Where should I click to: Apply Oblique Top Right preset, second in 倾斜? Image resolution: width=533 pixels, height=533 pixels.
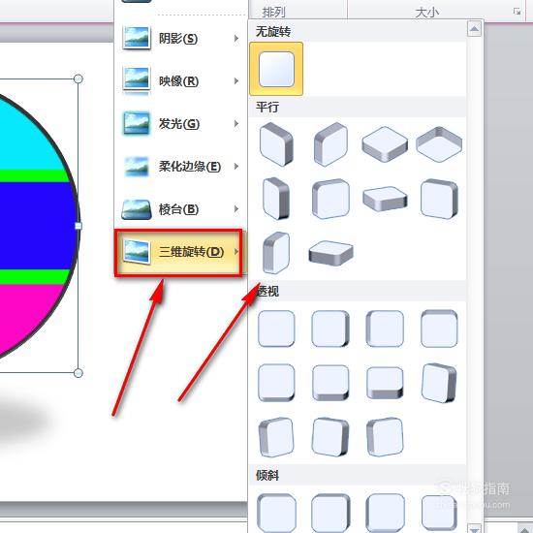pyautogui.click(x=330, y=513)
